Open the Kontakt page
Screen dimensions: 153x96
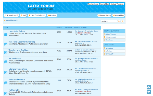pos(52,15)
